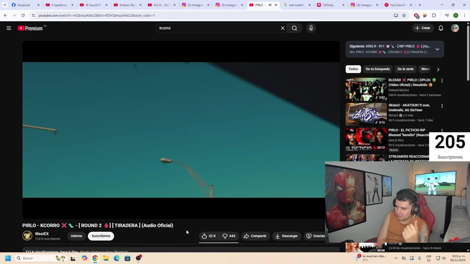
Task: Open the tab search dropdown arrow
Action: point(5,5)
